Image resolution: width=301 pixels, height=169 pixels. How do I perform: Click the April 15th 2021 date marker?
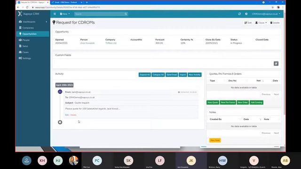click(64, 85)
